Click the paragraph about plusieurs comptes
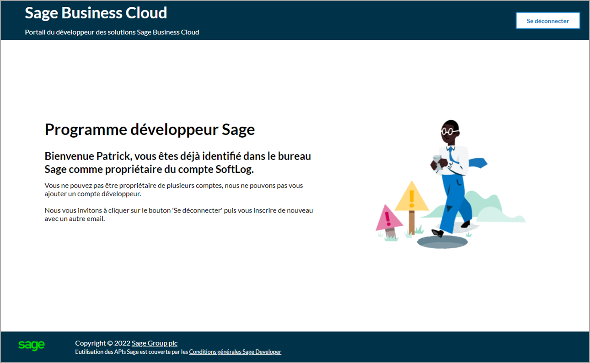 [174, 190]
